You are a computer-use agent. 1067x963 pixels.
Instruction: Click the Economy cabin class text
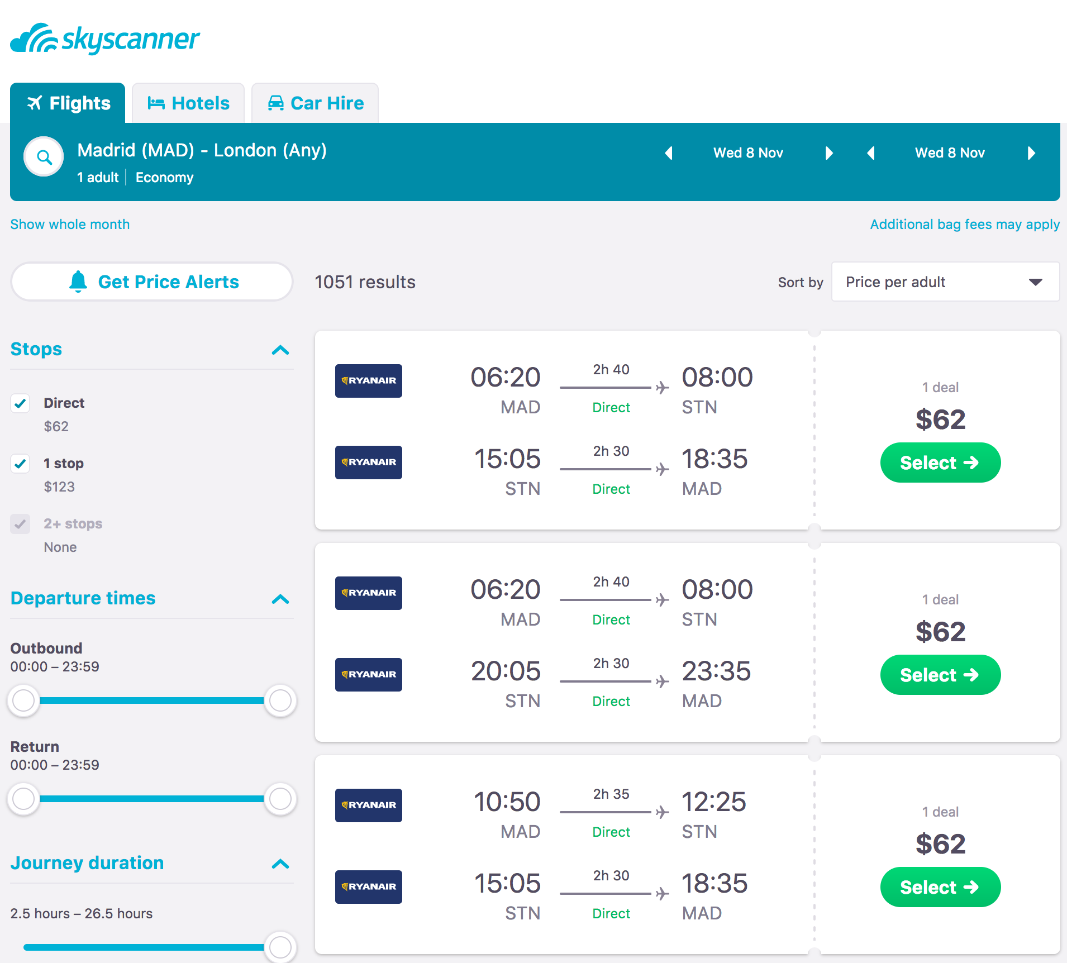point(164,178)
